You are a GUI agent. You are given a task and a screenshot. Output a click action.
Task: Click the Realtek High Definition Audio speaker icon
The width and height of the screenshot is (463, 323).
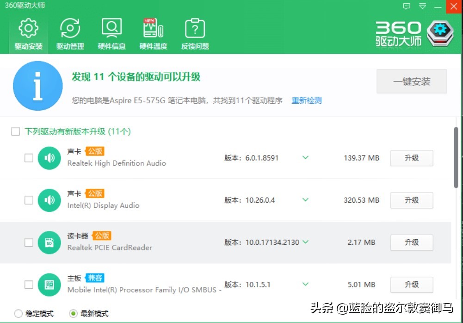point(49,158)
